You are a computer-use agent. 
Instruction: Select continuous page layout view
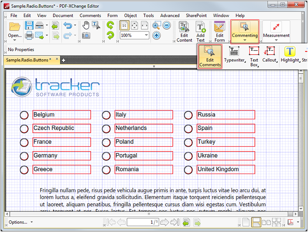(256, 222)
